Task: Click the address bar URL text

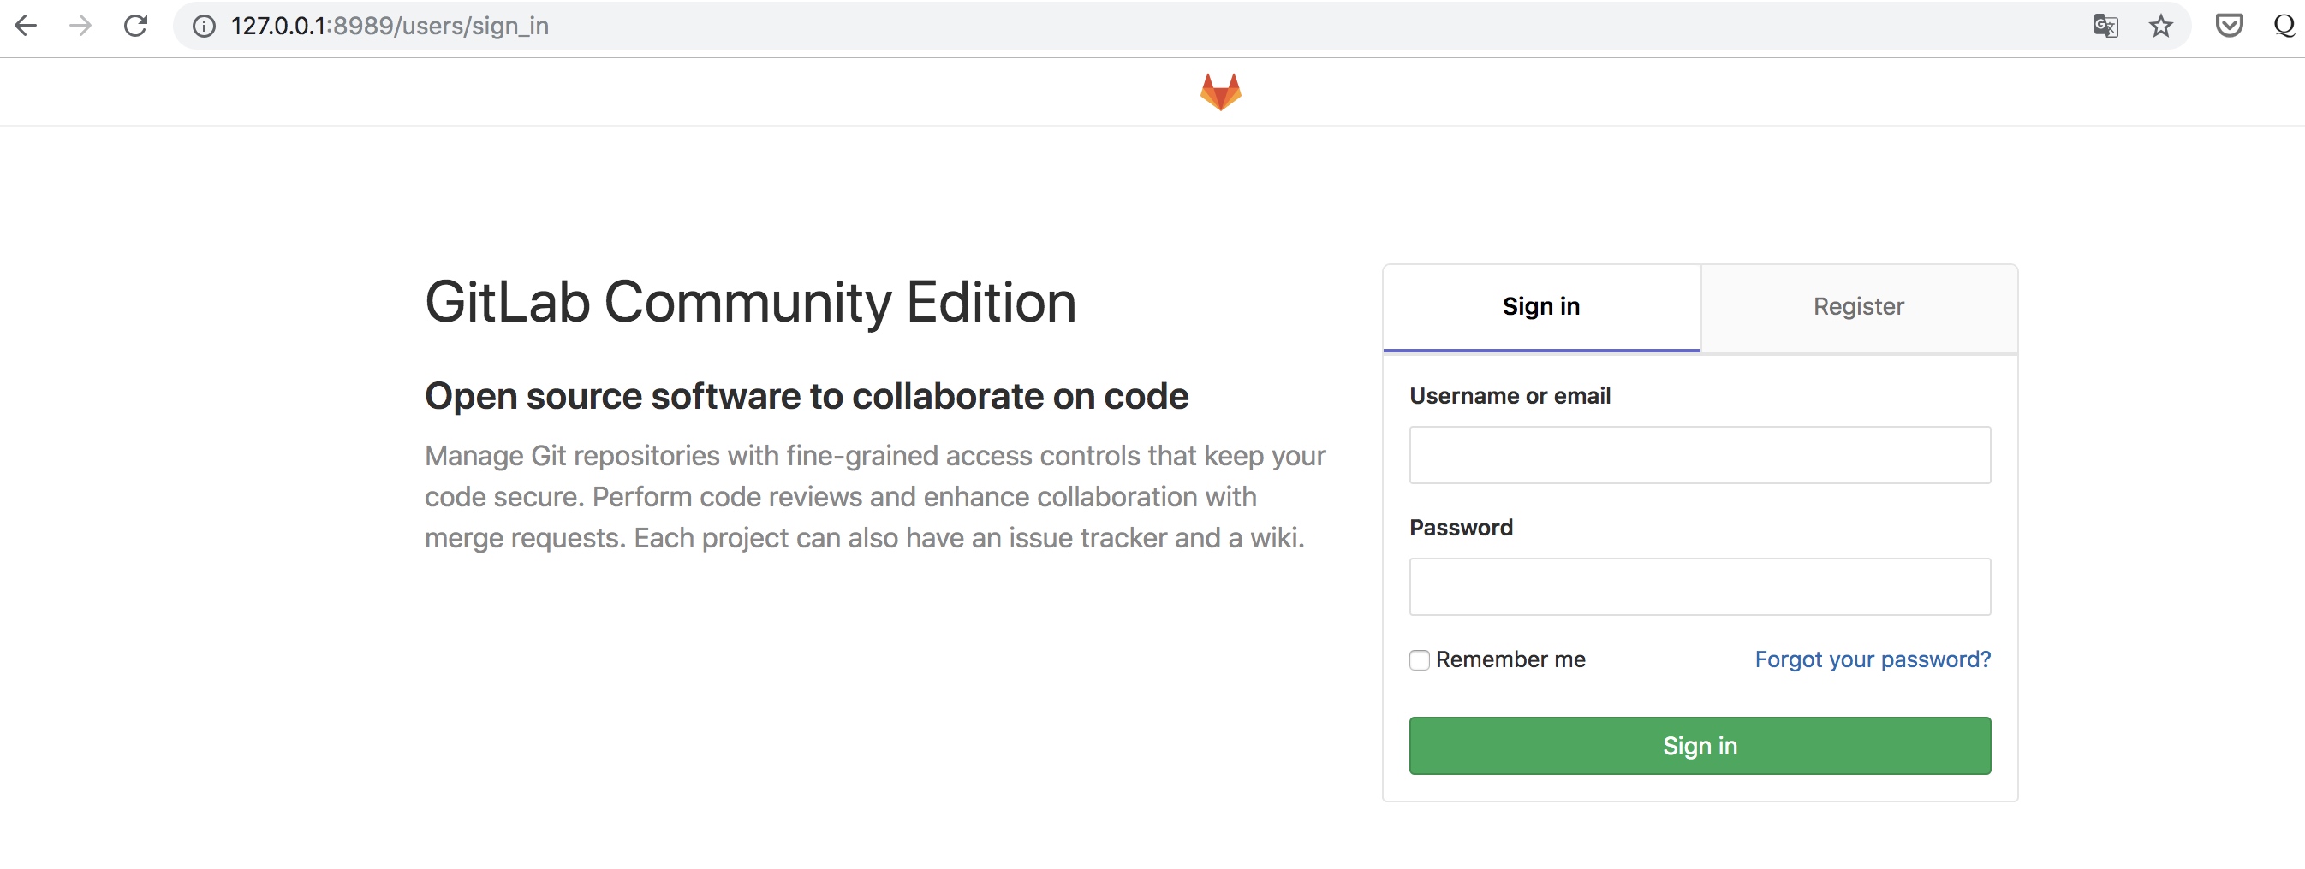Action: click(x=390, y=26)
